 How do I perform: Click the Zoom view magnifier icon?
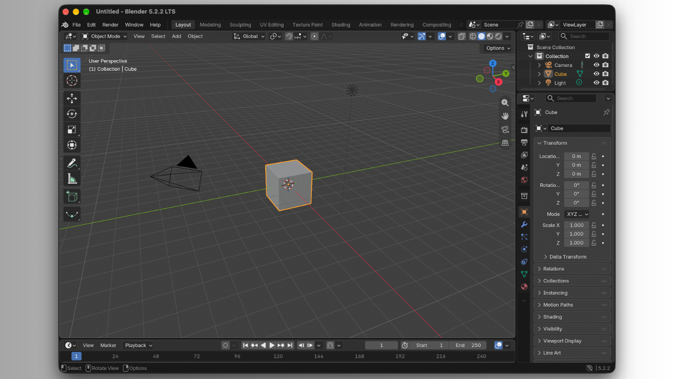[x=505, y=102]
